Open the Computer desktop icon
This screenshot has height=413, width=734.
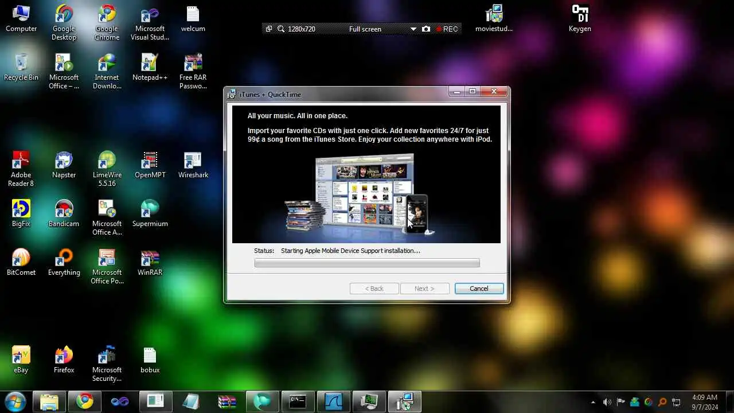21,19
